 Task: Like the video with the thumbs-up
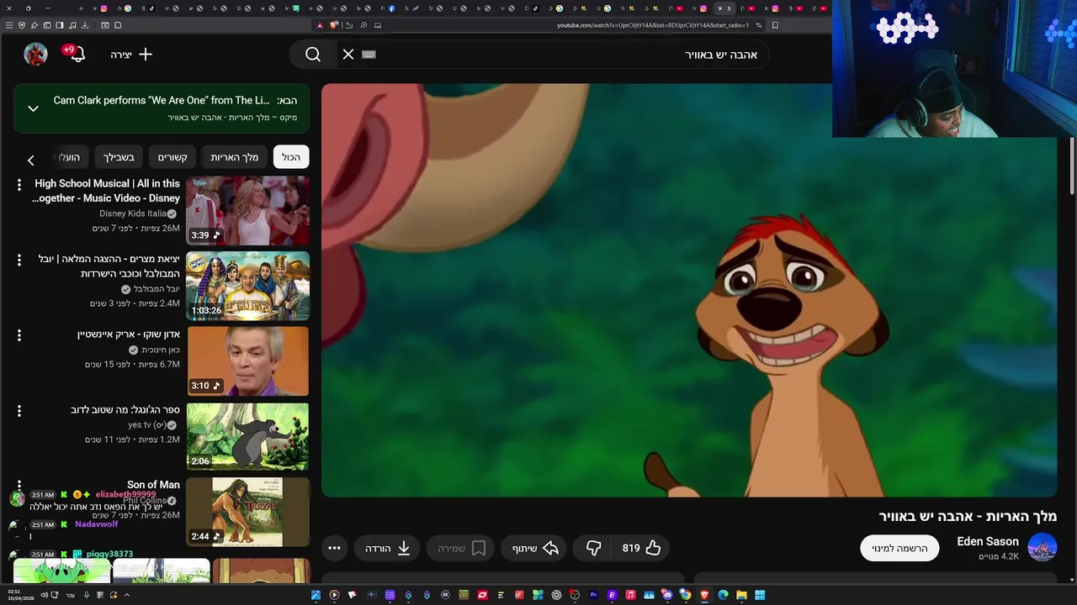[x=642, y=548]
